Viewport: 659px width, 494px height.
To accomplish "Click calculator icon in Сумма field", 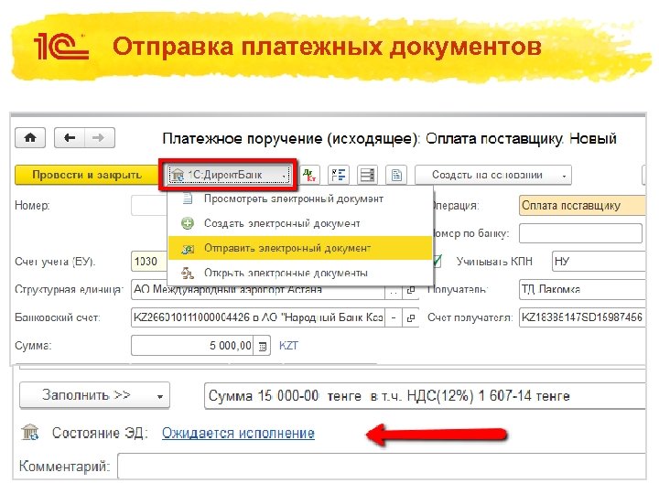I will (x=263, y=346).
